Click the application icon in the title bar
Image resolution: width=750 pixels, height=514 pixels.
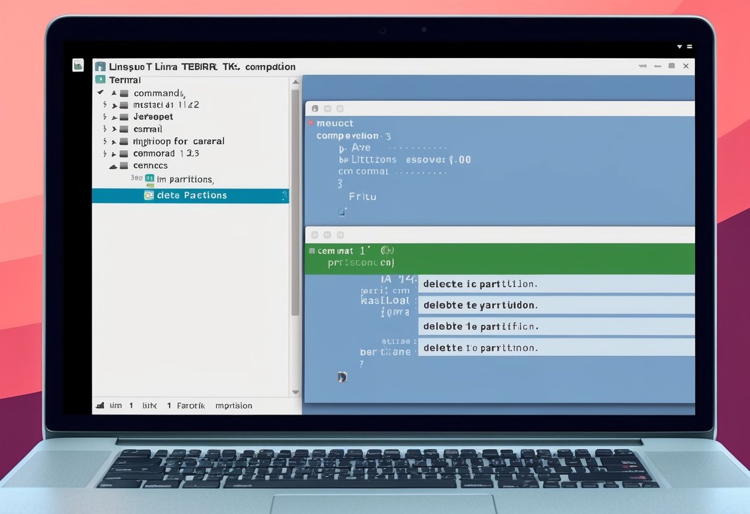(100, 66)
